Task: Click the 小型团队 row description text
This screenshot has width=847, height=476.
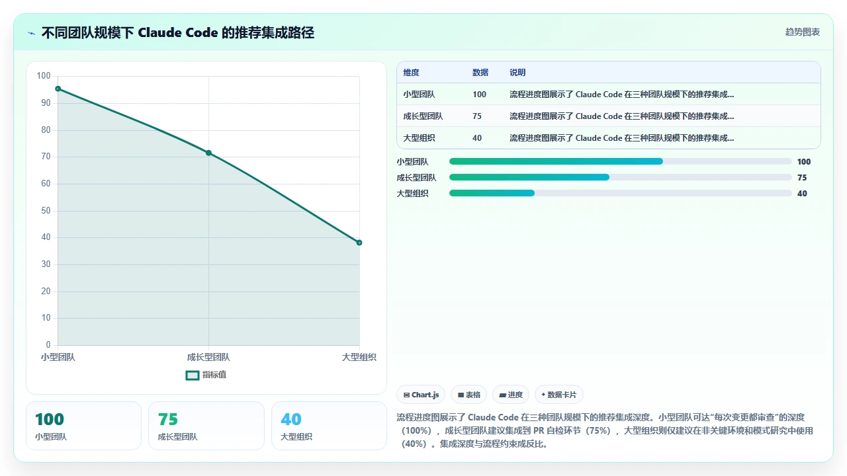Action: (x=621, y=95)
